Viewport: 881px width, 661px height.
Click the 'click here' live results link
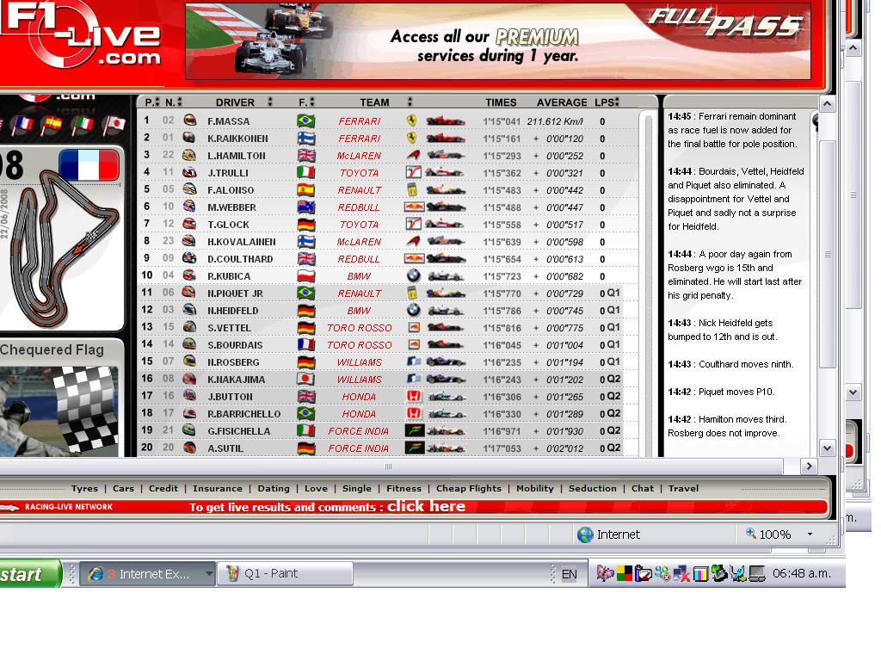click(x=426, y=507)
